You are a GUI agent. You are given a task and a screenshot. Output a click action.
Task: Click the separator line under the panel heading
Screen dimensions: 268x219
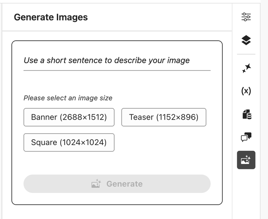click(x=117, y=31)
